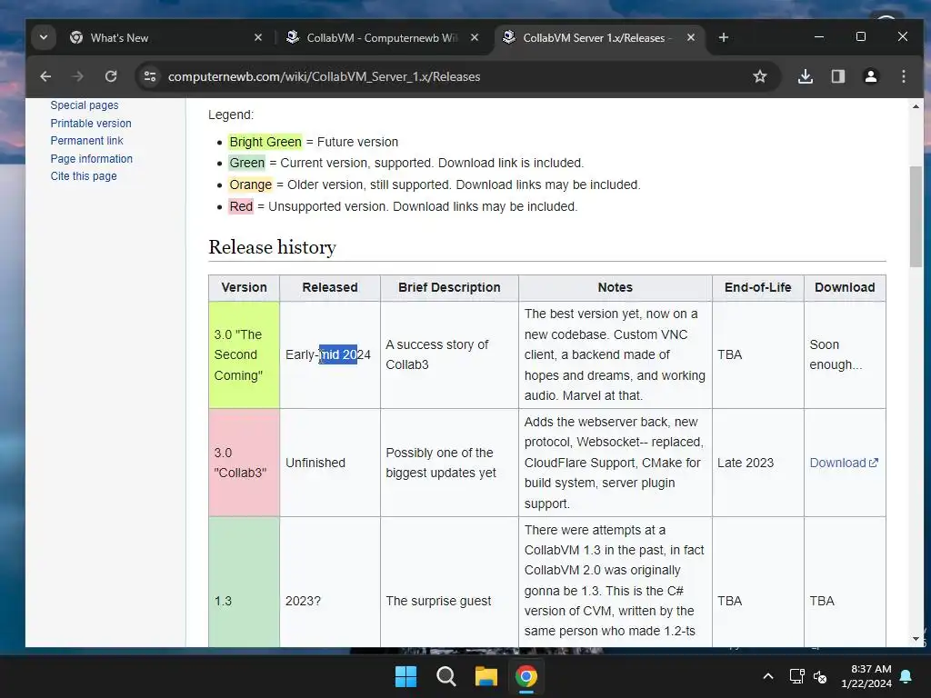Screen dimensions: 931x698
Task: Close the CollabVM Server 1.x/Releases tab
Action: [691, 37]
